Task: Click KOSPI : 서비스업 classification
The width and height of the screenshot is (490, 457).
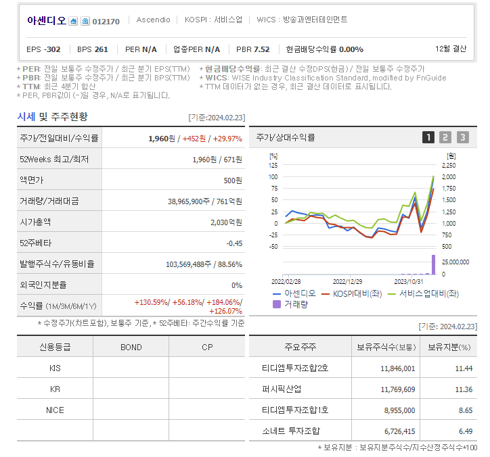Action: click(213, 20)
